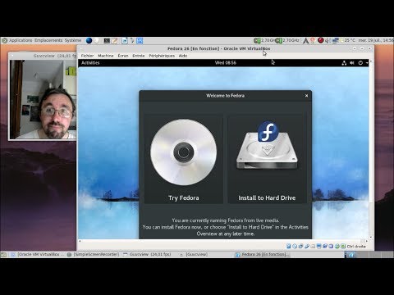
Task: Click the Guvcview webcam preview
Action: coord(43,99)
